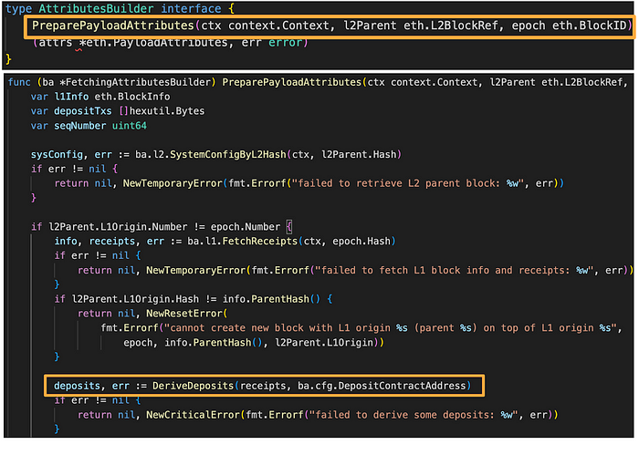Click the FetchingAttributesBuilder receiver type
Screen dimensions: 639x455
click(138, 82)
